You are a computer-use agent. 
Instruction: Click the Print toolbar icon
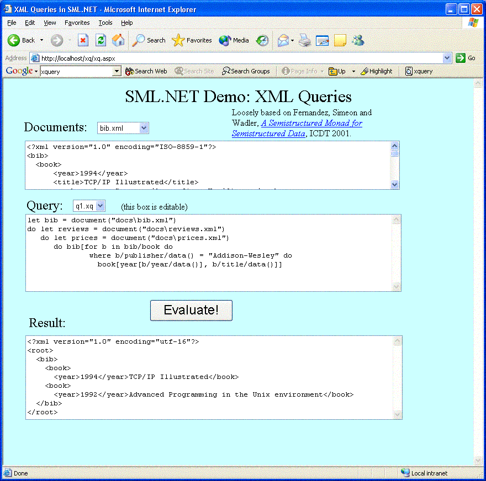(305, 40)
